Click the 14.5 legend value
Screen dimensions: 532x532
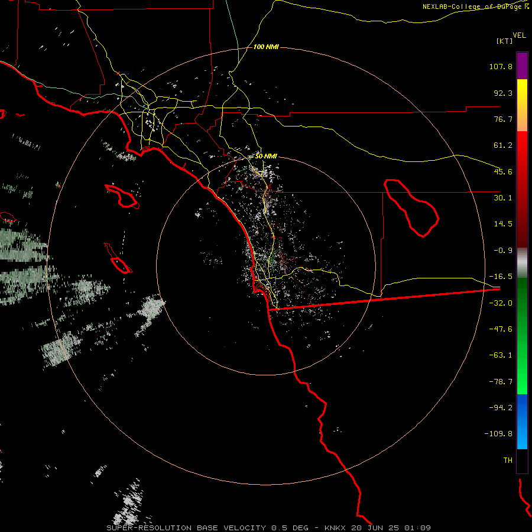pyautogui.click(x=503, y=224)
